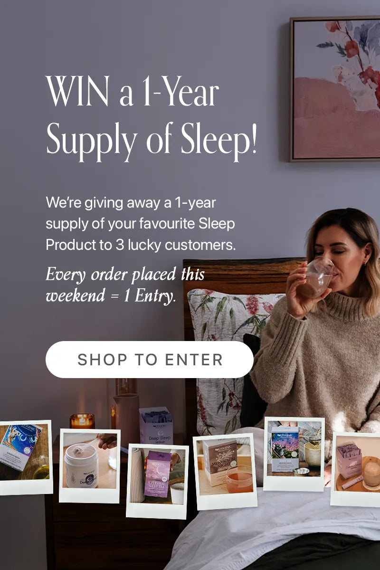Open the blue tea box polaroid at left edge
Viewport: 380px width, 570px height.
[x=25, y=457]
